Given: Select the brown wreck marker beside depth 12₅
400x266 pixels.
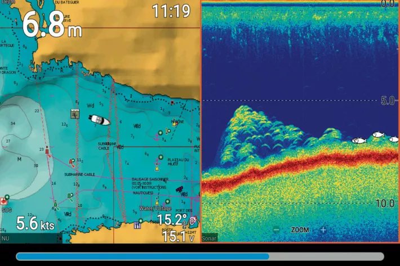Looking at the screenshot, I should (x=75, y=114).
